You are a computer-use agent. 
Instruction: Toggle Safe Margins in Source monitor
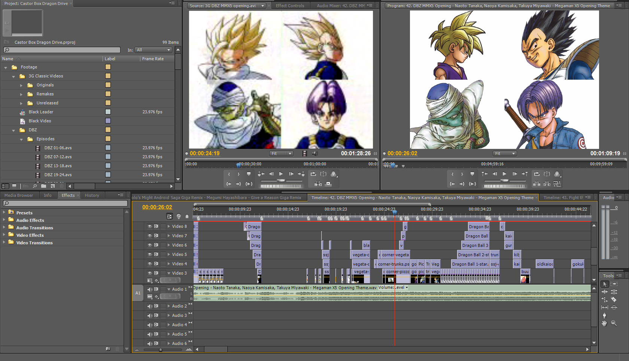coord(323,174)
